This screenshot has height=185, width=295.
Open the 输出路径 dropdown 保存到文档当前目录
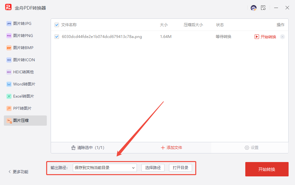point(105,168)
